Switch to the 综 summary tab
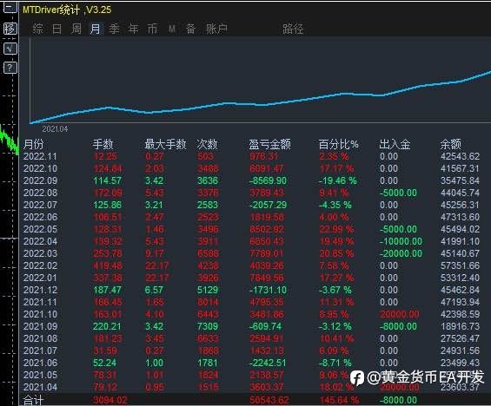 tap(37, 29)
